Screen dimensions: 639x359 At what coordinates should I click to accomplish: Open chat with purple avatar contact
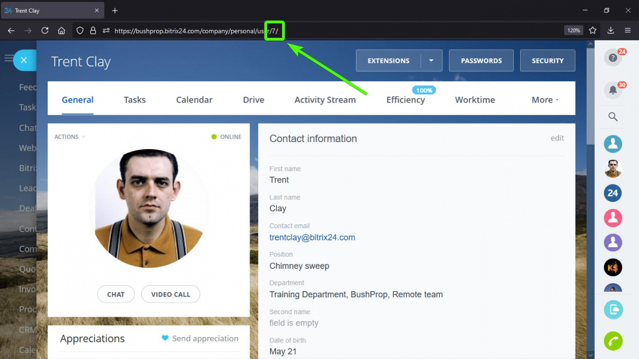pos(613,243)
